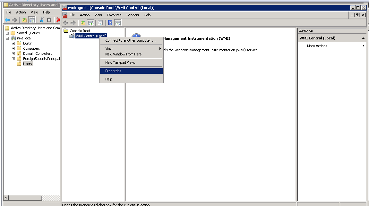Open Active Directory Action menu
Image resolution: width=369 pixels, height=206 pixels.
coord(21,12)
